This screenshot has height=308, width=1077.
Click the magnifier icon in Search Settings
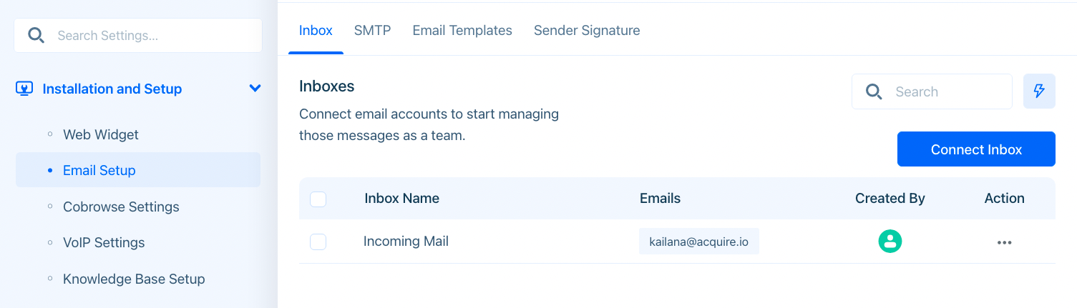(x=36, y=36)
